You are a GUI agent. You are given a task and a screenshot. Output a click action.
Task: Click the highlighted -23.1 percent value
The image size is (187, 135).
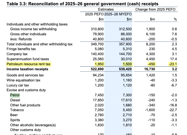pyautogui.click(x=173, y=64)
